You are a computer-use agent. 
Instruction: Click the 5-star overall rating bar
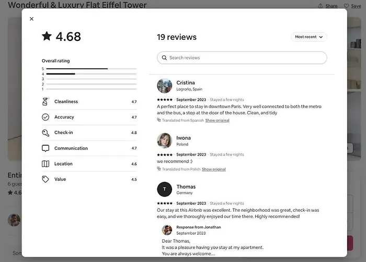tap(91, 69)
